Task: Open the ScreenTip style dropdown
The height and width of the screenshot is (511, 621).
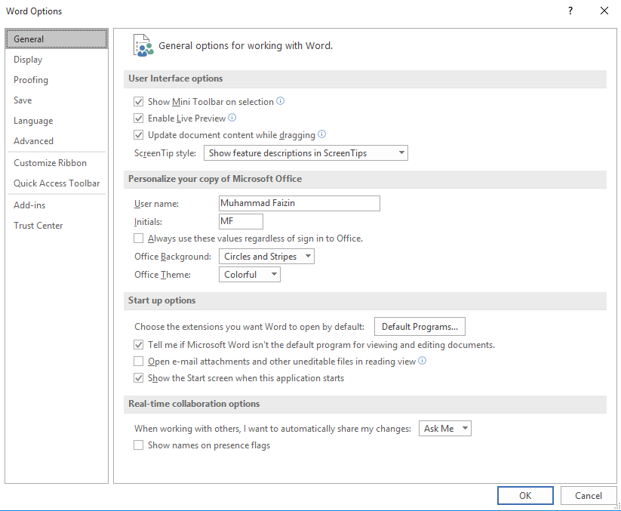Action: 306,153
